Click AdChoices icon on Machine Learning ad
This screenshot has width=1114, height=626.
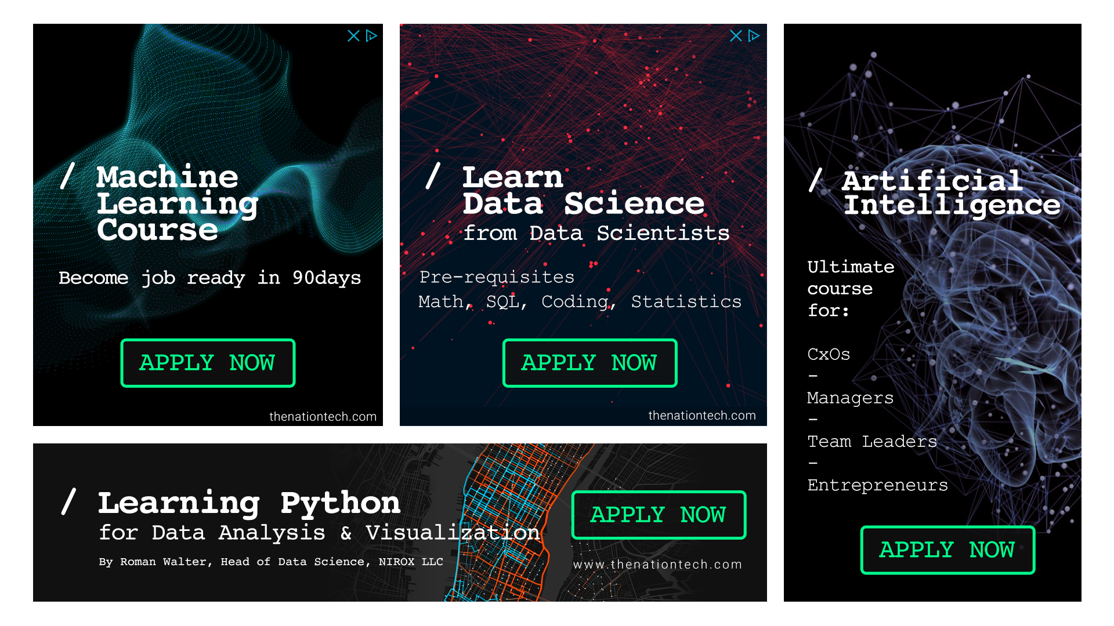click(372, 36)
